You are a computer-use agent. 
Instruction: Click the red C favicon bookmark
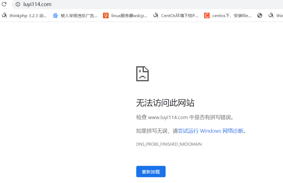pos(207,16)
